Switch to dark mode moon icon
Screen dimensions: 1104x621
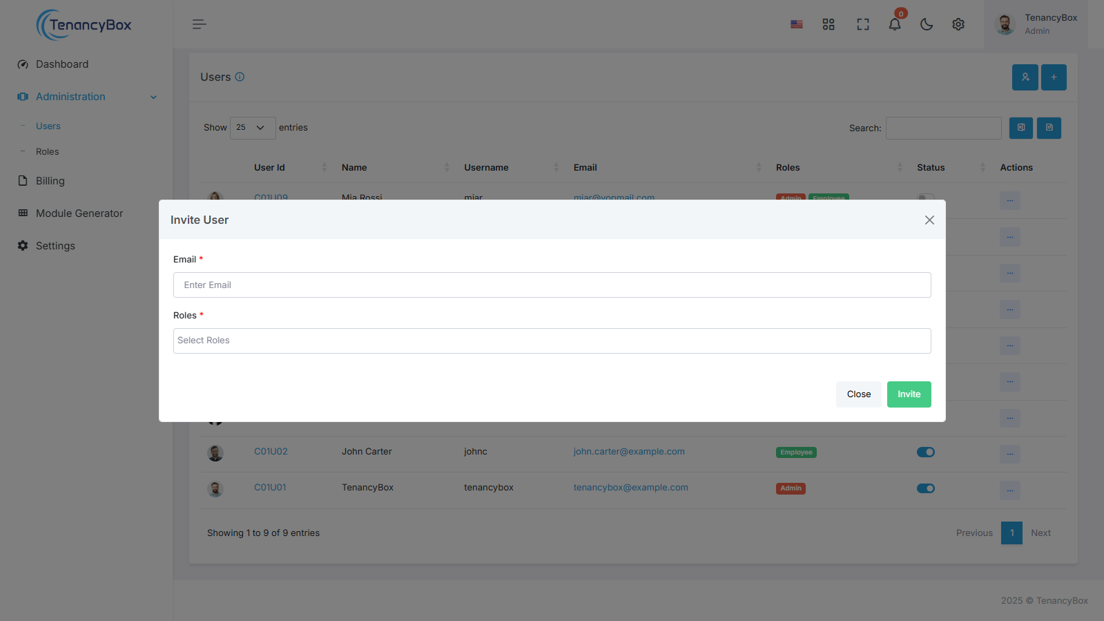(x=927, y=24)
